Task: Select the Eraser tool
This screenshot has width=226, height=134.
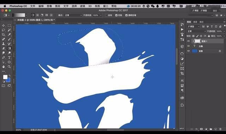Action: [x=3, y=48]
